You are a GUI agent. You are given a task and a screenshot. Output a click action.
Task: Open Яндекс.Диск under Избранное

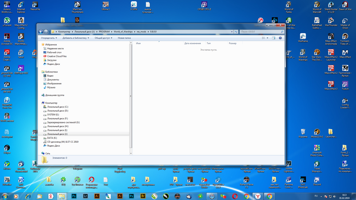pos(53,64)
